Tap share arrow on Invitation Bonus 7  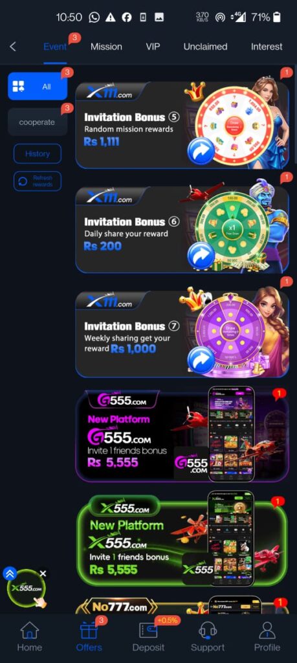pyautogui.click(x=201, y=360)
